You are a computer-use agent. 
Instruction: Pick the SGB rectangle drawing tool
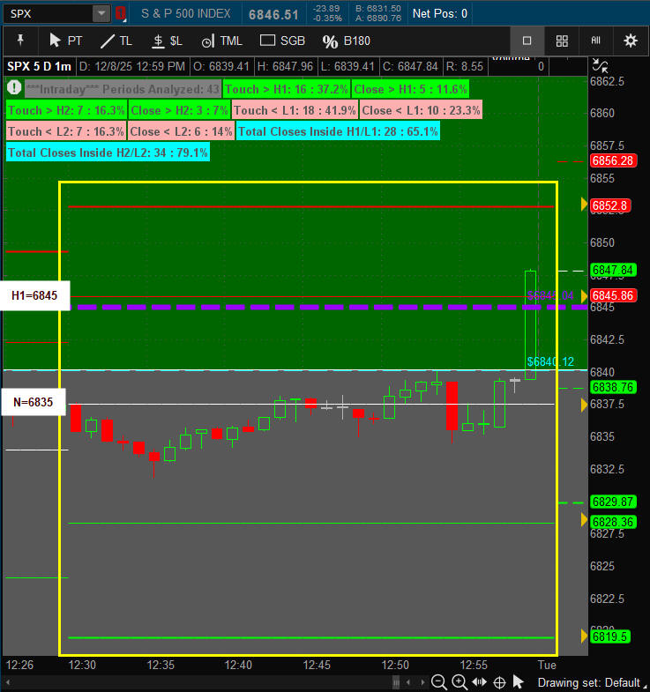click(282, 41)
